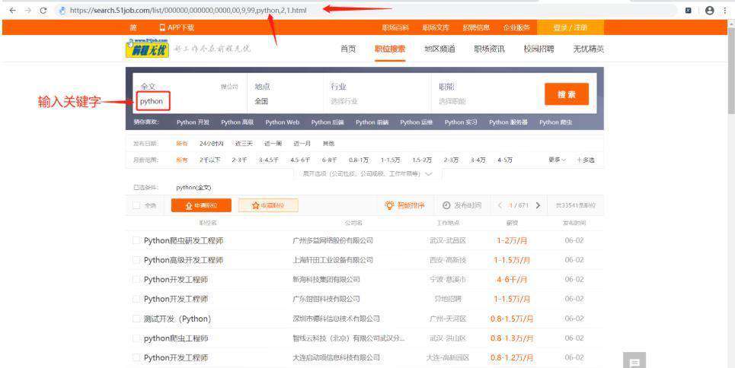Open the chat feedback icon at bottom right

pyautogui.click(x=634, y=361)
